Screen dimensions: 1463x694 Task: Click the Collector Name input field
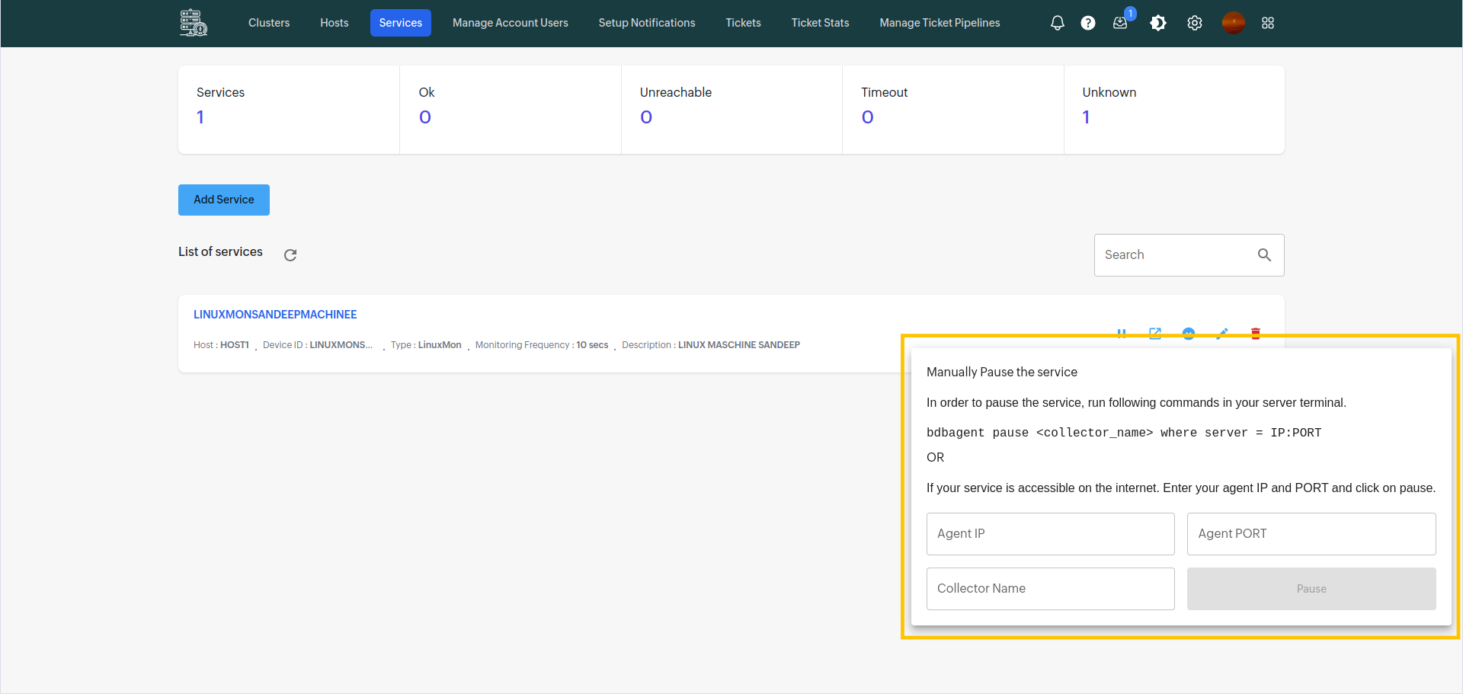[x=1050, y=589]
